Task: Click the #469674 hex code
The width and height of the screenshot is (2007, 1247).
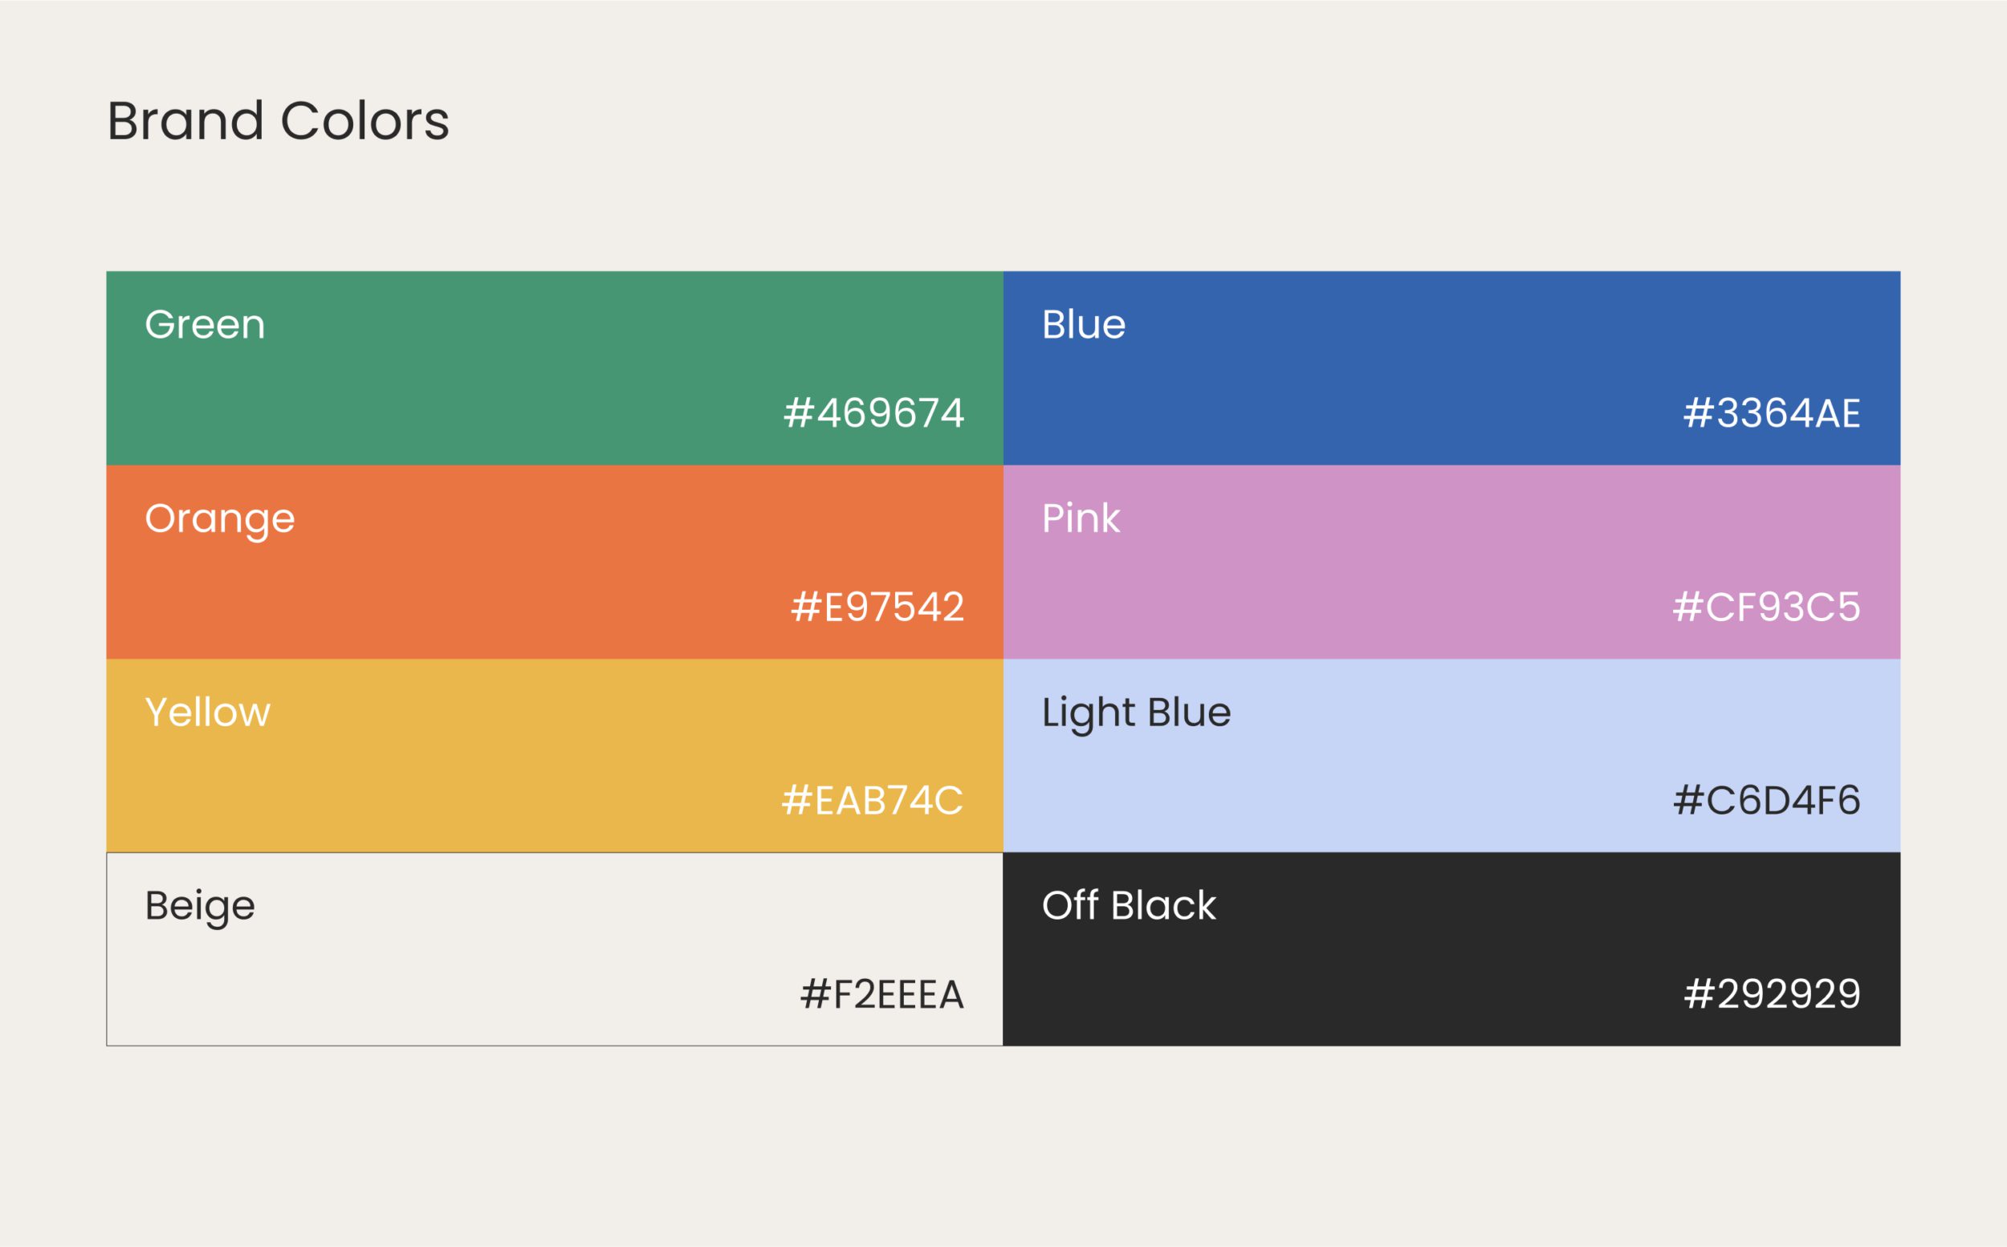Action: [873, 413]
